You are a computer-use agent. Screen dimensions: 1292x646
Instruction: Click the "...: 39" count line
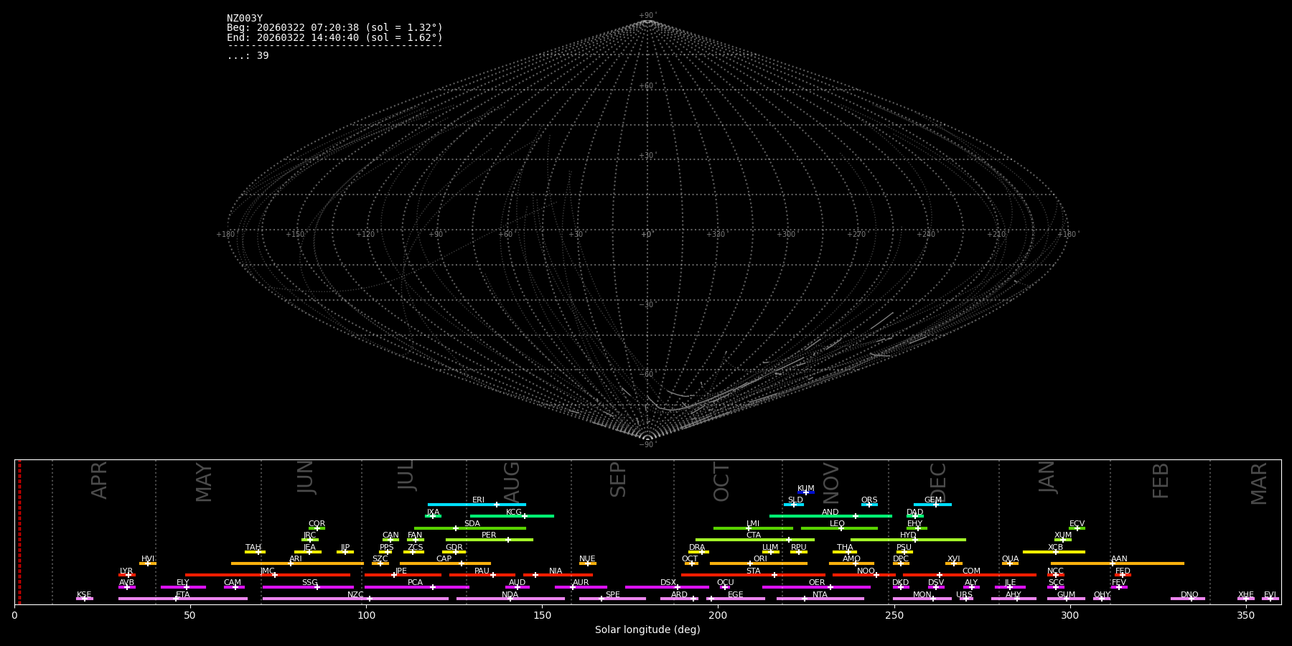pos(248,56)
